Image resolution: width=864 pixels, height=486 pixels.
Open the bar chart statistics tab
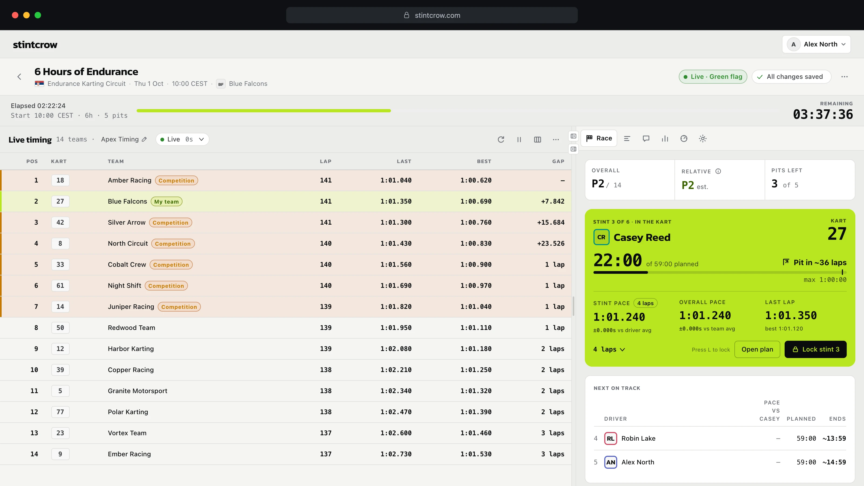(665, 139)
